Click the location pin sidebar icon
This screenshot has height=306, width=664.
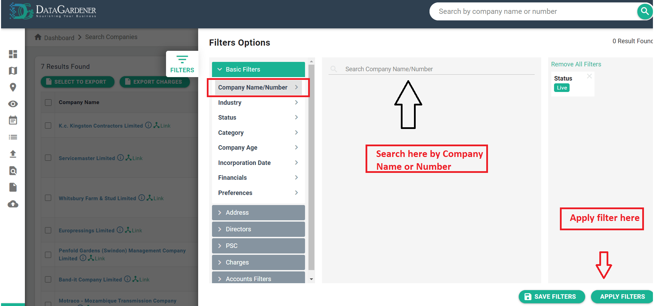(13, 87)
